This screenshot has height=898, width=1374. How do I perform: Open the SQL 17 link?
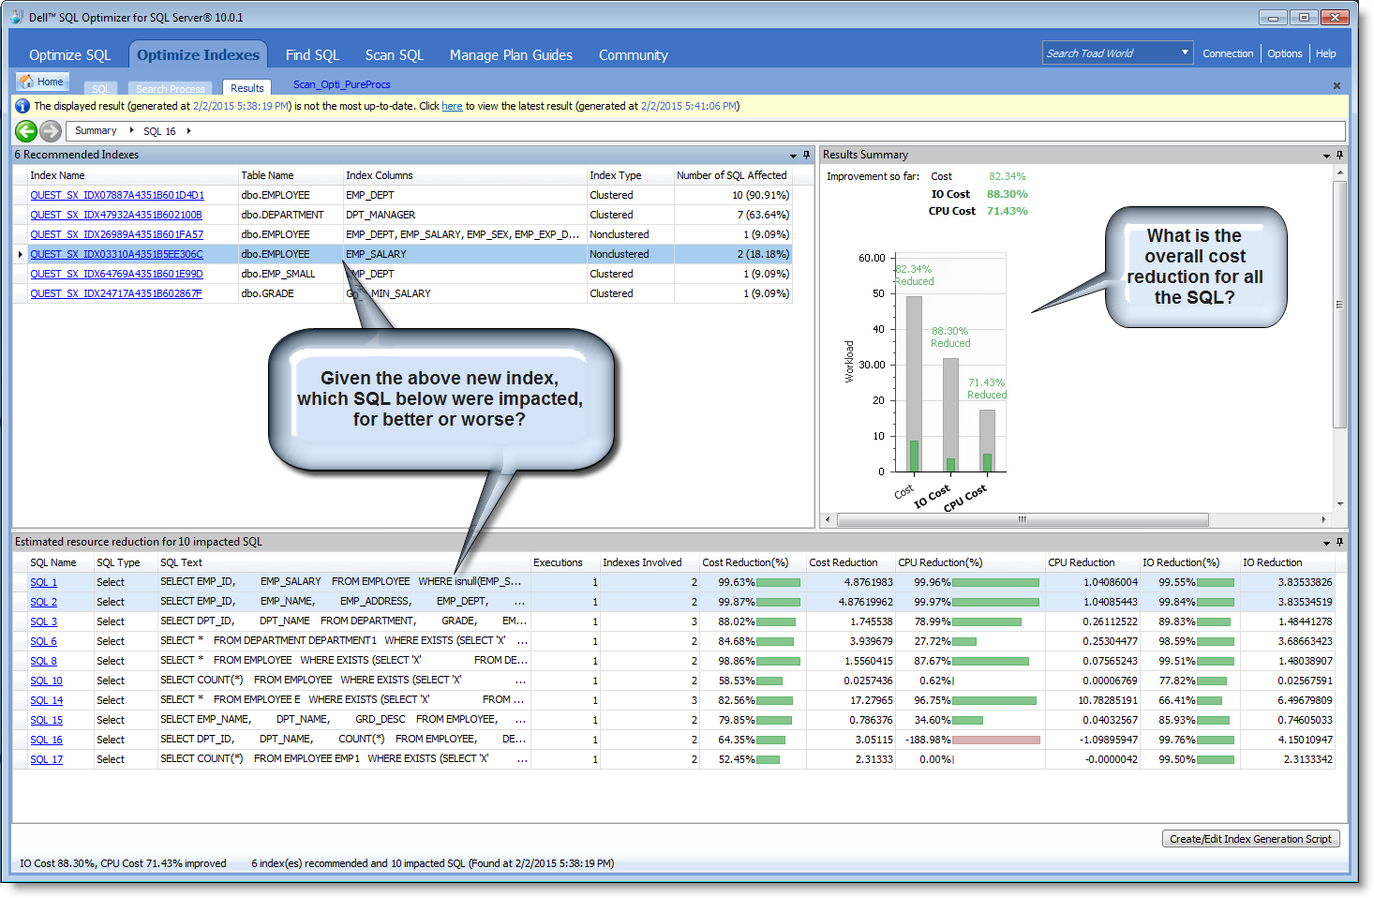46,759
